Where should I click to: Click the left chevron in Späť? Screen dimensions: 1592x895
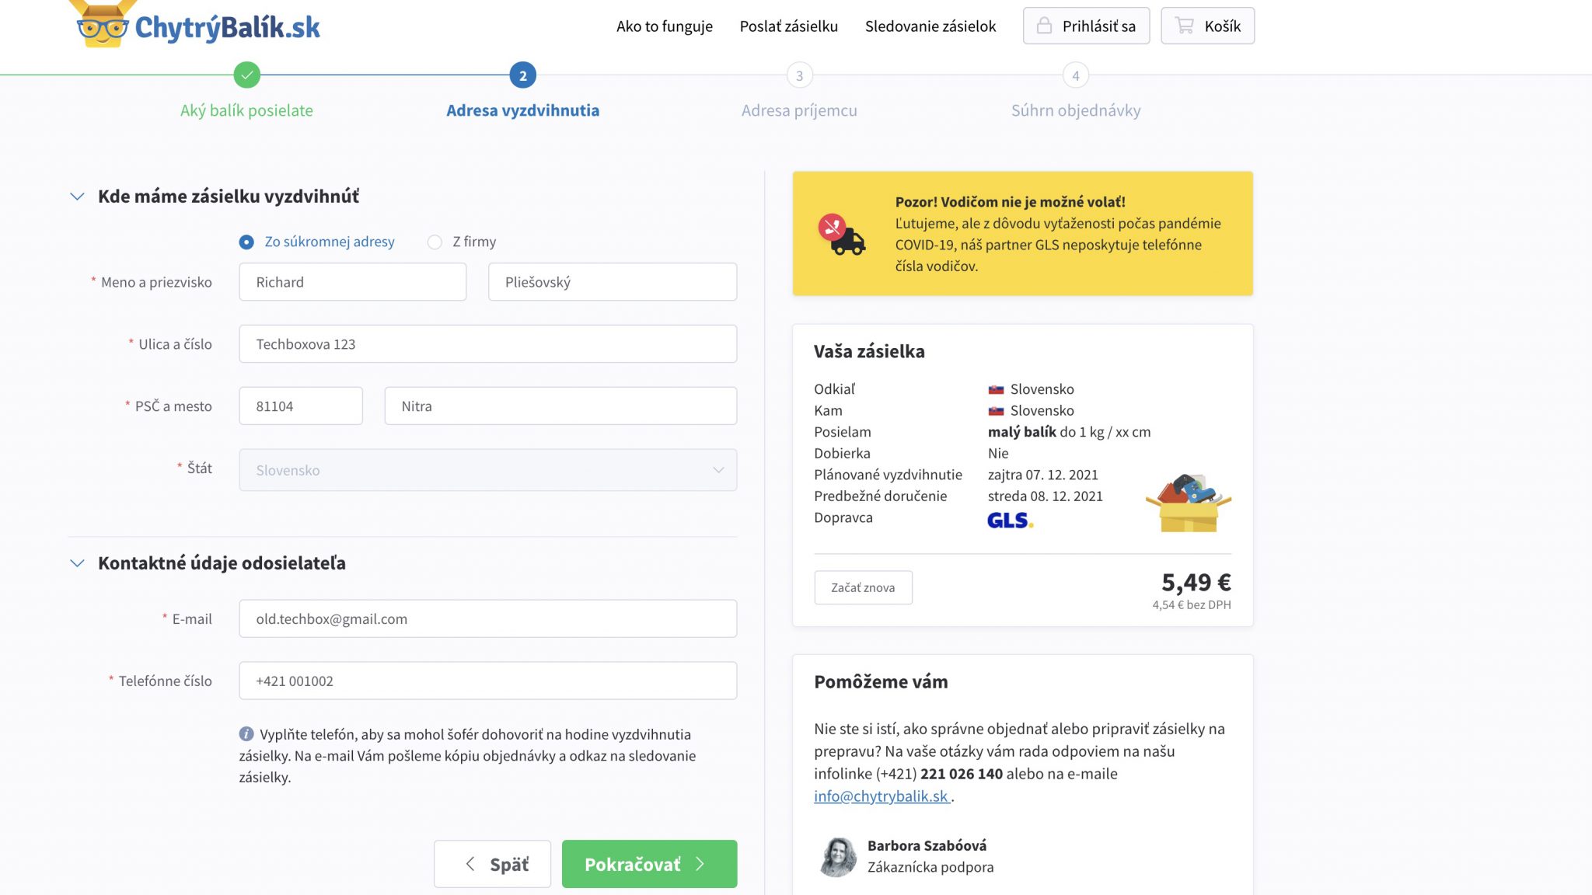pos(470,864)
